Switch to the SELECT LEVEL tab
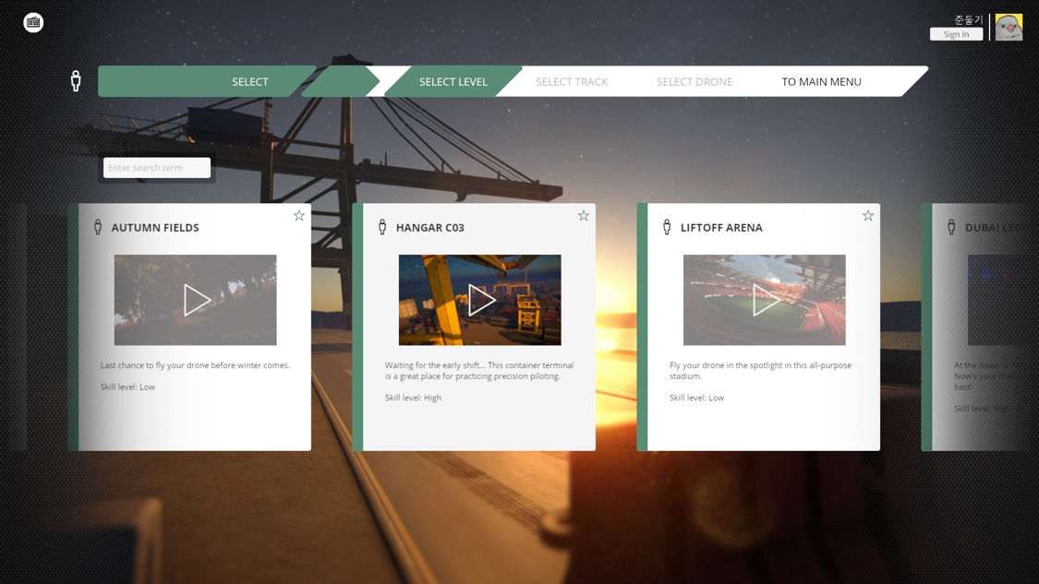This screenshot has height=584, width=1039. point(453,81)
